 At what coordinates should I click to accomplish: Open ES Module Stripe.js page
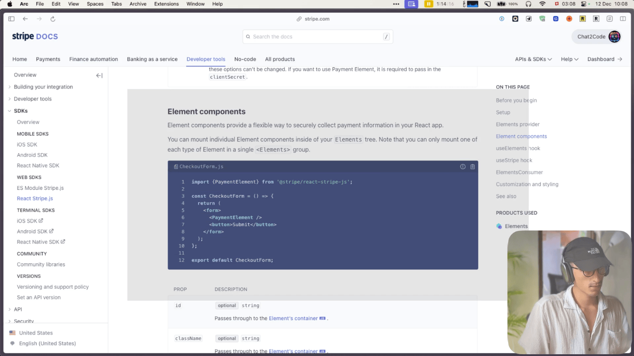point(40,188)
